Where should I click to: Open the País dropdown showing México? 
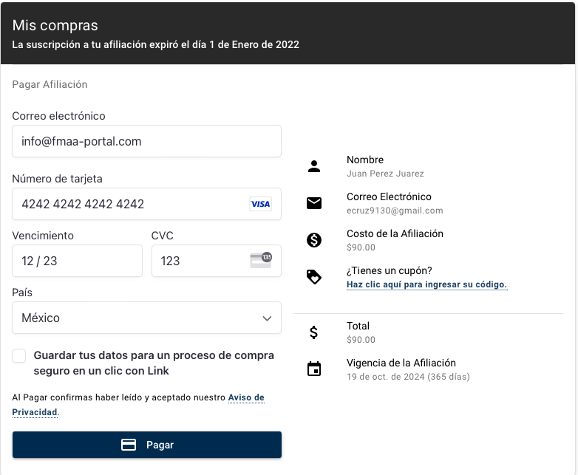coord(146,318)
